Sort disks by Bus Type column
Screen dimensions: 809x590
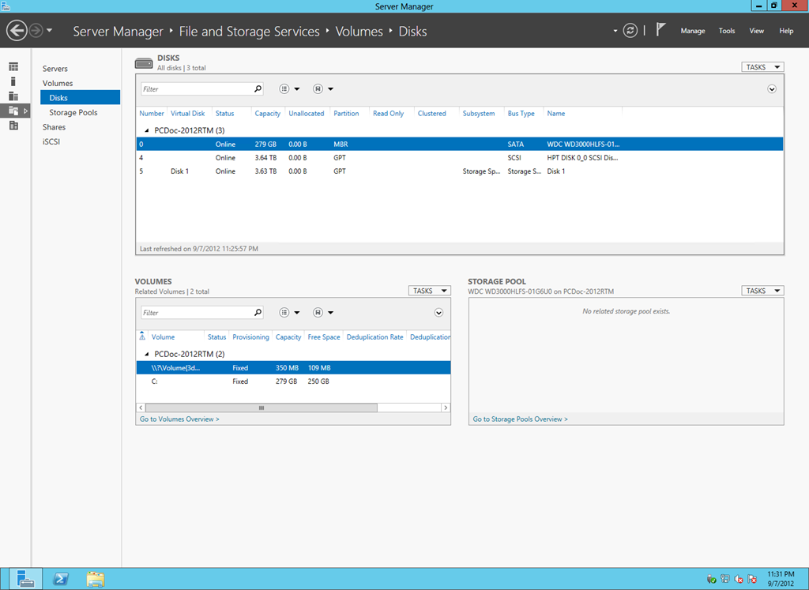tap(521, 114)
